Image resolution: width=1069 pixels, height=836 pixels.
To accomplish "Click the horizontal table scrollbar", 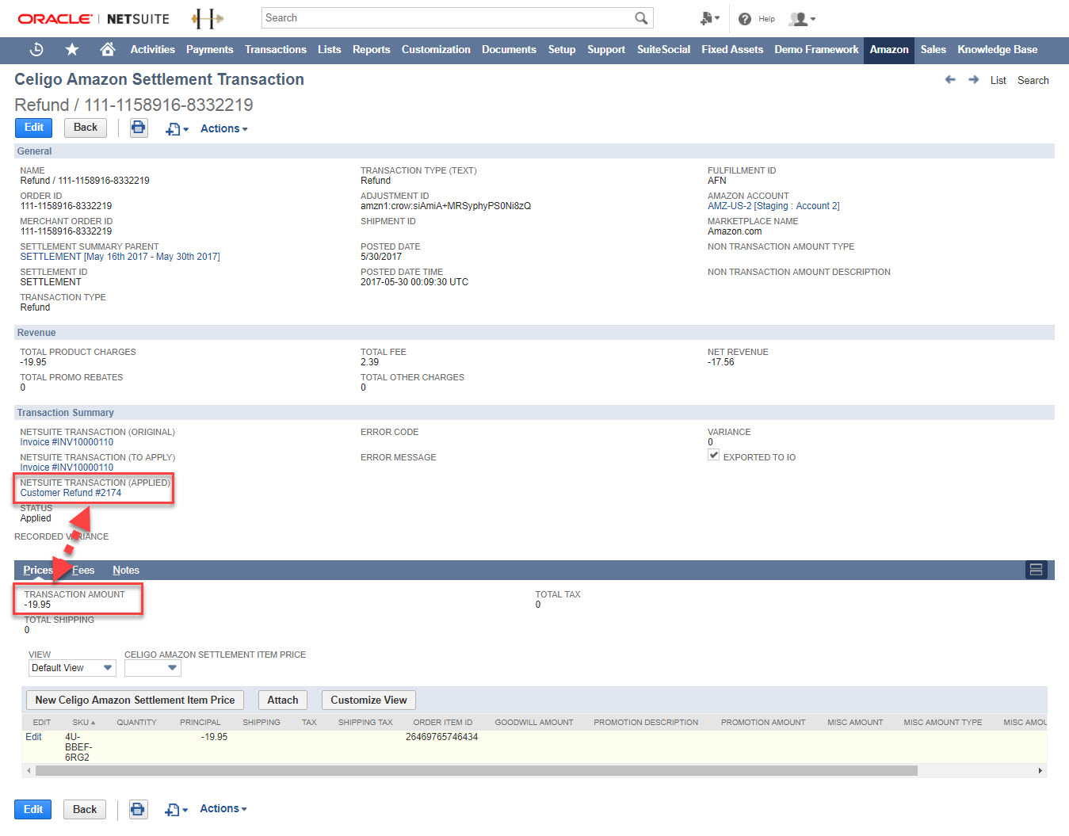I will point(476,770).
